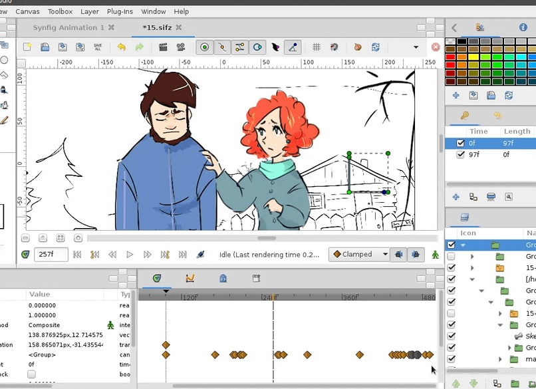This screenshot has height=389, width=536.
Task: Lock future keyframe toggle icon
Action: [416, 254]
